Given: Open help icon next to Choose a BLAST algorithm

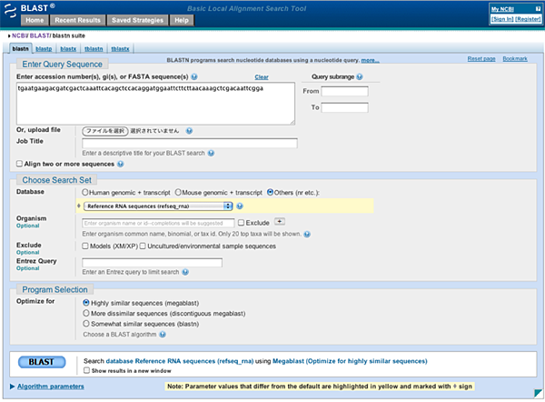Looking at the screenshot, I should (163, 334).
